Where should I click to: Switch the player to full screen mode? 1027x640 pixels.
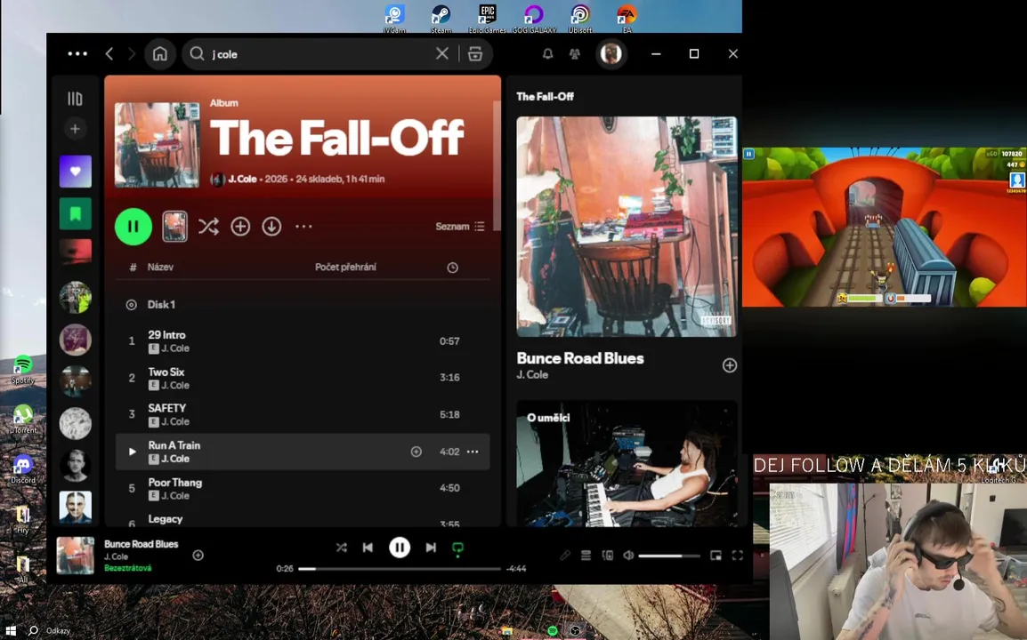click(x=738, y=556)
